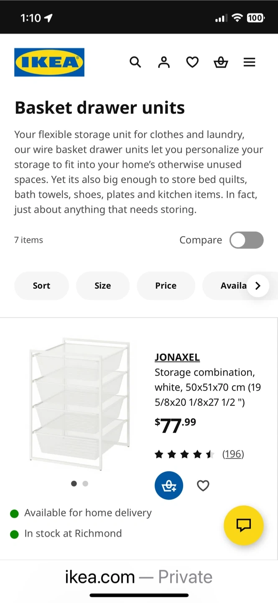This screenshot has width=278, height=603.
Task: Open the Size filter dropdown
Action: point(102,286)
